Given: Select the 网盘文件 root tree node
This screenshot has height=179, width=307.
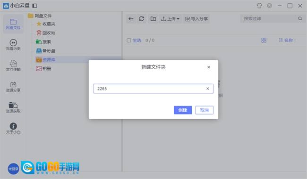Looking at the screenshot, I should (x=40, y=16).
